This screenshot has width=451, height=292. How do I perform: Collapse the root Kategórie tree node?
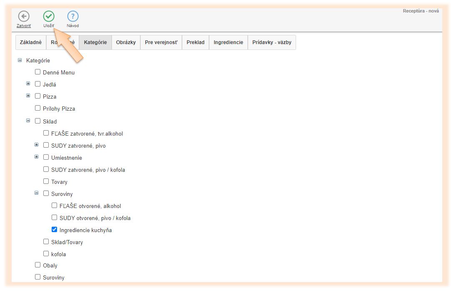(20, 60)
